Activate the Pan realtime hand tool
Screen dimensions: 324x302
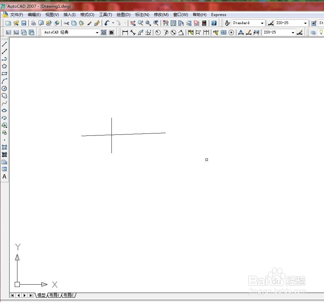(133, 23)
